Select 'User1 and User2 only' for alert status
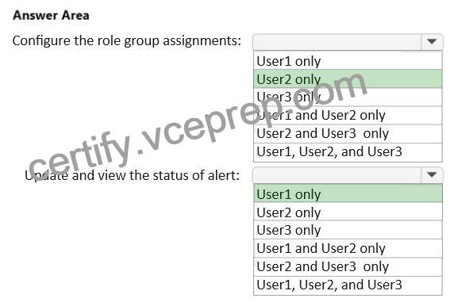The width and height of the screenshot is (450, 306). pyautogui.click(x=348, y=248)
